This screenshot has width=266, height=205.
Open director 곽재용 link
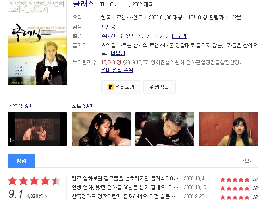point(108,27)
